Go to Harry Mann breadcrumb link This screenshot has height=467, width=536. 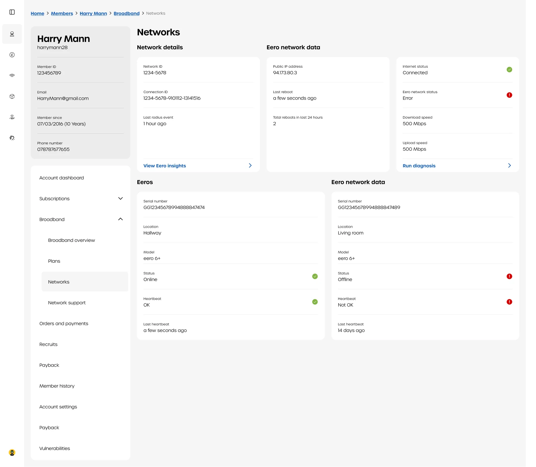pyautogui.click(x=93, y=13)
